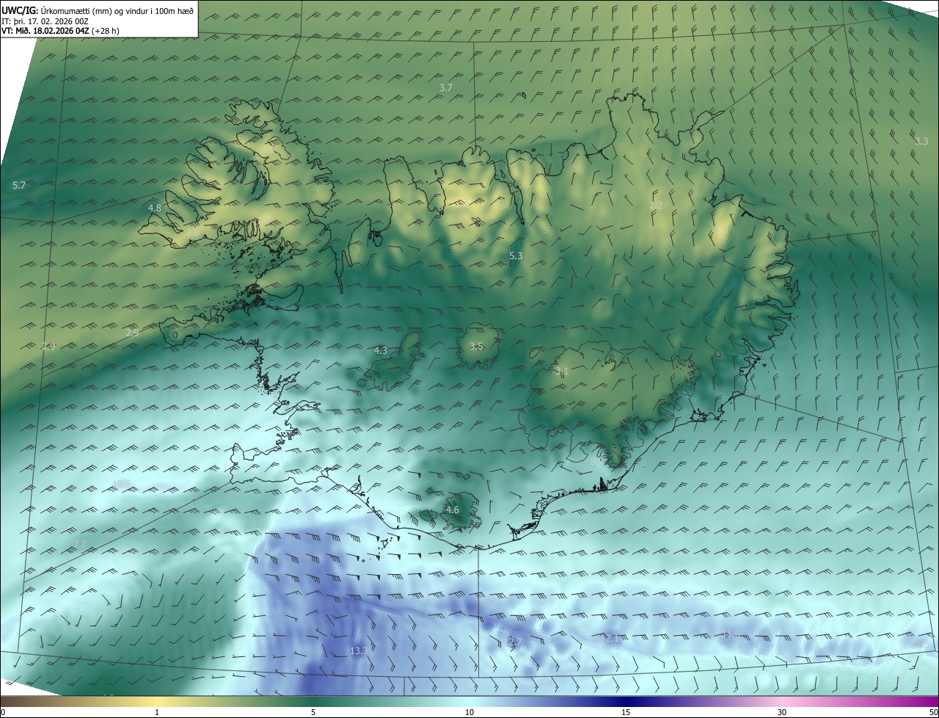The width and height of the screenshot is (939, 718).
Task: Click the color scale tick label 10
Action: tap(469, 712)
